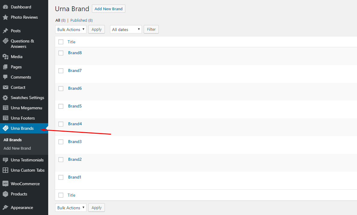
Task: Click the Filter button
Action: (x=151, y=29)
